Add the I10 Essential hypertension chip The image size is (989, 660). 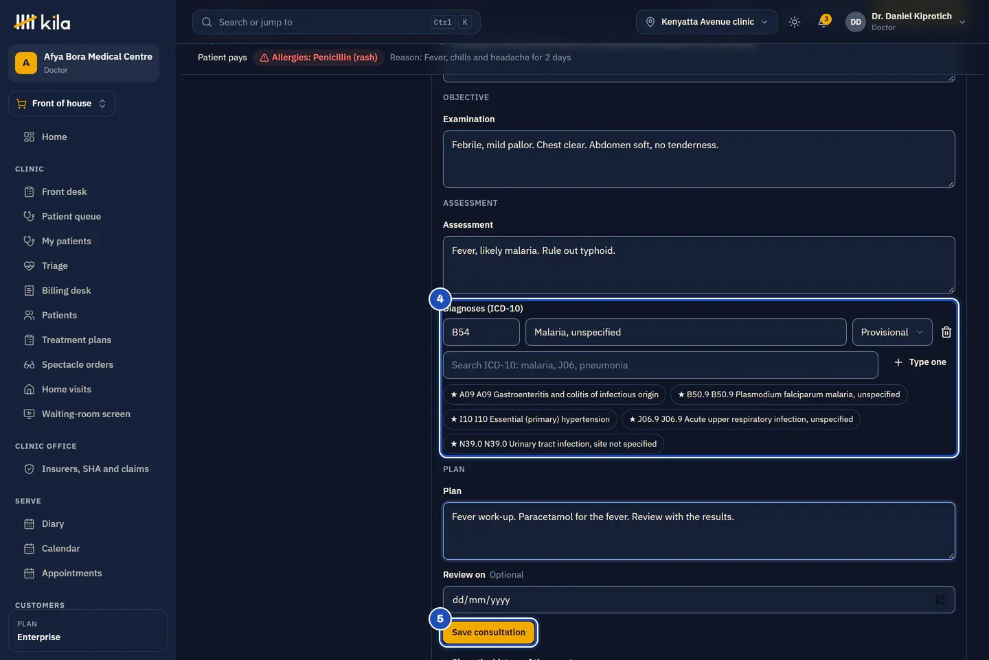[x=530, y=419]
